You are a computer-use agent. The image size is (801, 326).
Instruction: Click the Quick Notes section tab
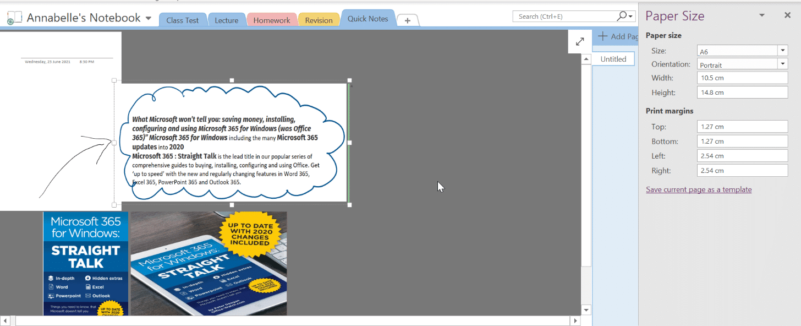(x=368, y=19)
